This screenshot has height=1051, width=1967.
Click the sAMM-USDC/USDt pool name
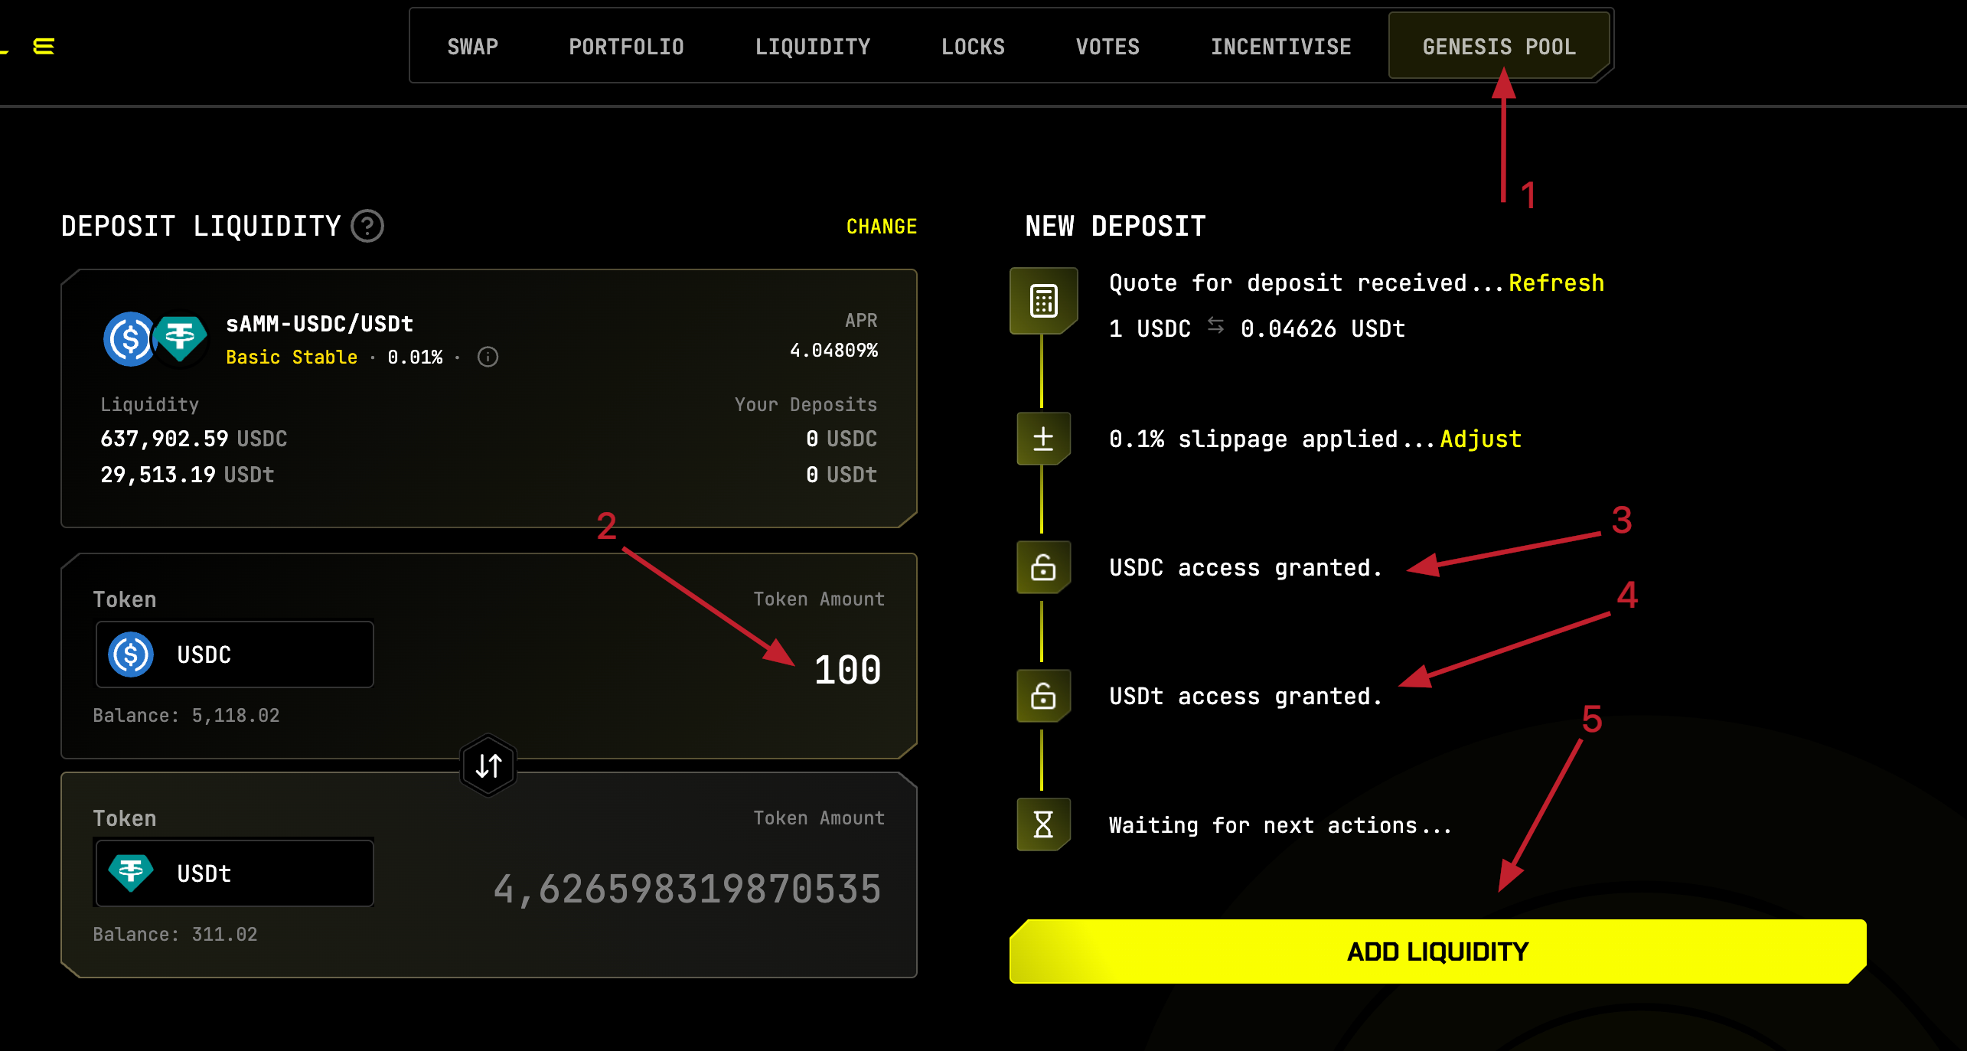[320, 324]
